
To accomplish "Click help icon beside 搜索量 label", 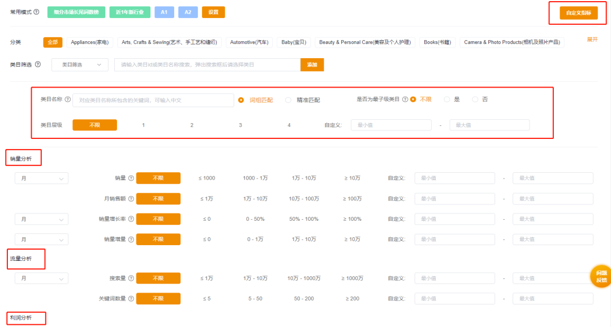I will click(x=131, y=278).
